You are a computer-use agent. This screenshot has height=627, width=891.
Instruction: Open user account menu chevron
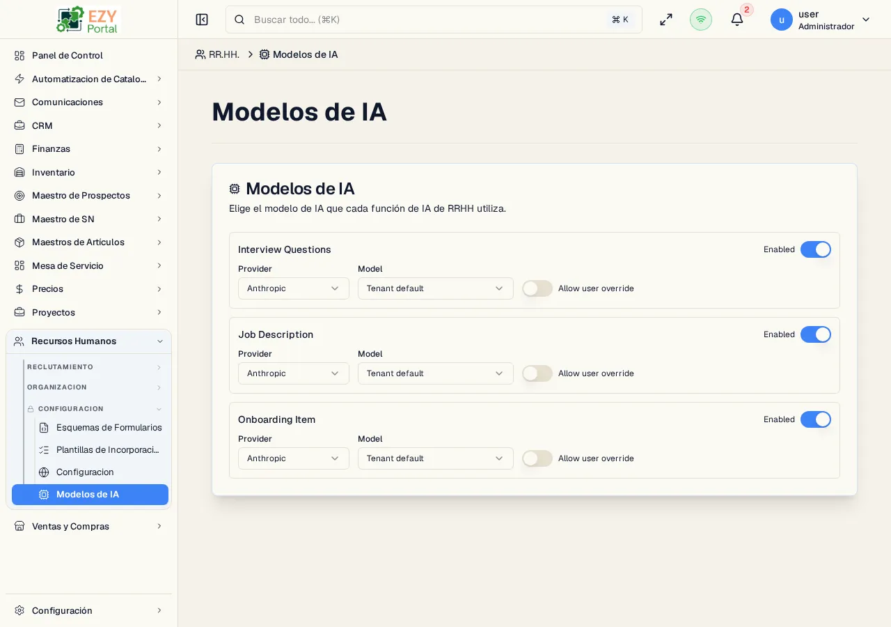(866, 20)
